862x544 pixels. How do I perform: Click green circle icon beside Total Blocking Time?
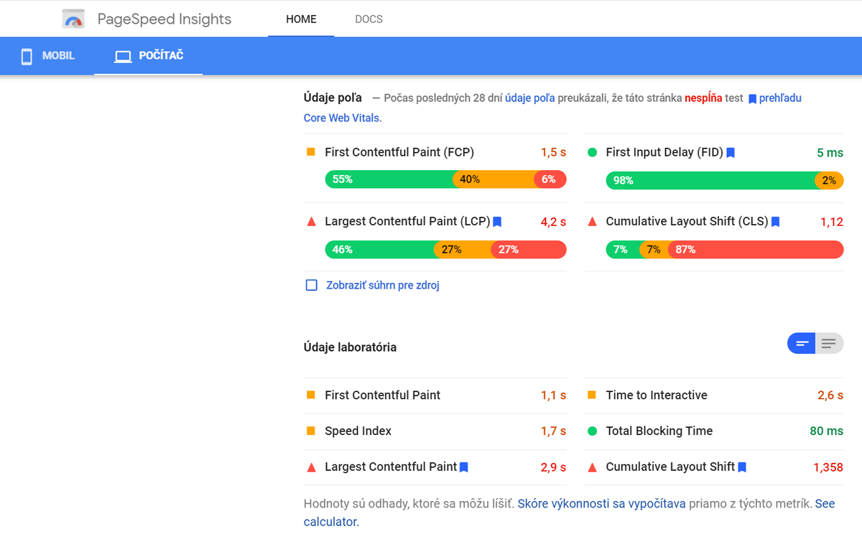(x=592, y=431)
